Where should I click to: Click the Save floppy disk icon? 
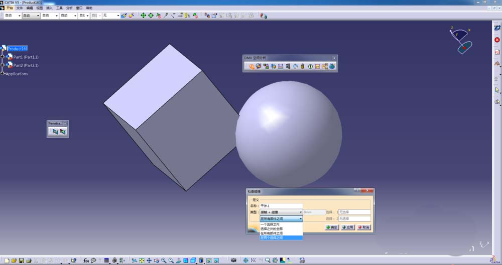(22, 260)
